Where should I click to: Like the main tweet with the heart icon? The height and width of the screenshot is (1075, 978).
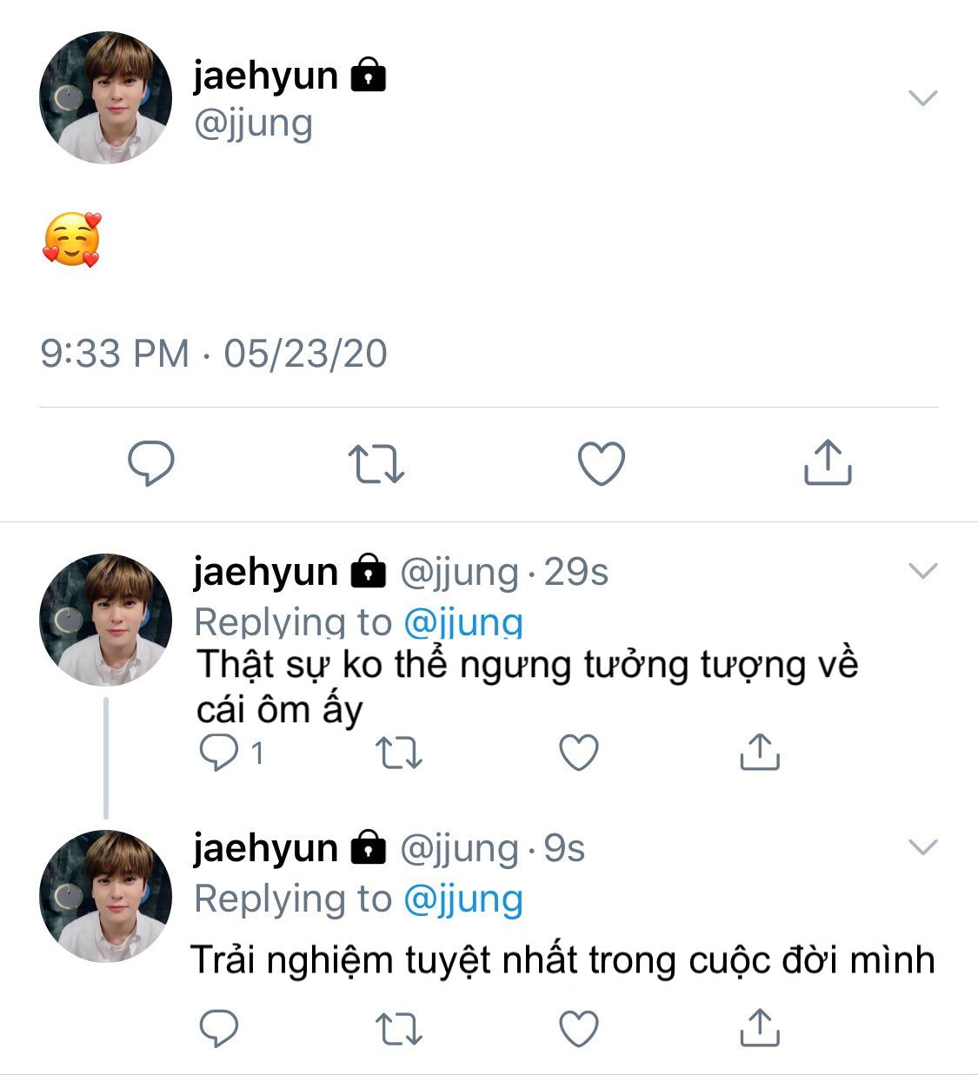click(x=602, y=463)
